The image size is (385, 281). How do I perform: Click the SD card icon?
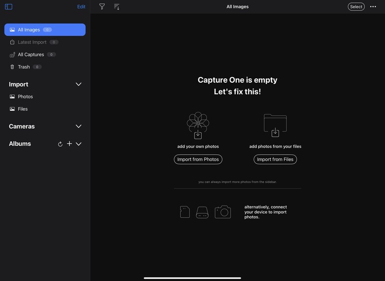click(185, 212)
